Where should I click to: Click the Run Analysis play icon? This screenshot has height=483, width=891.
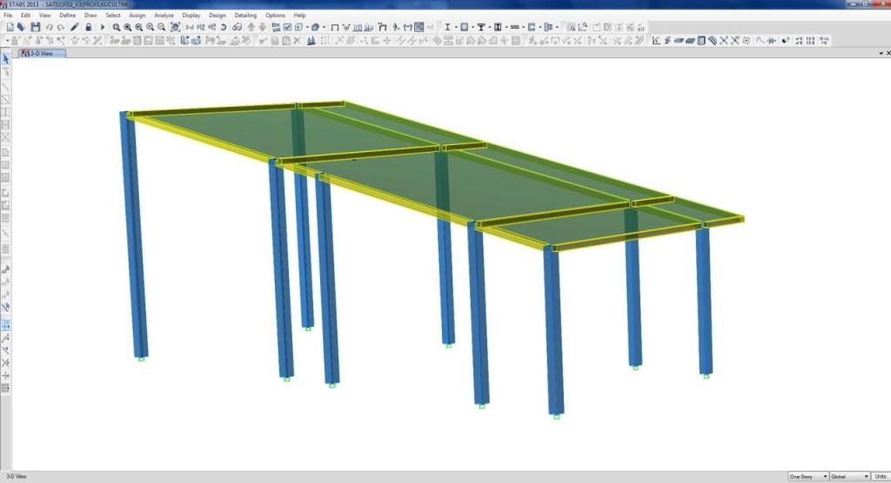tap(103, 27)
